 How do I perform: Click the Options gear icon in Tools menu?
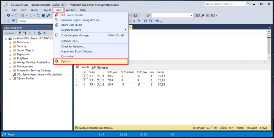(56, 61)
